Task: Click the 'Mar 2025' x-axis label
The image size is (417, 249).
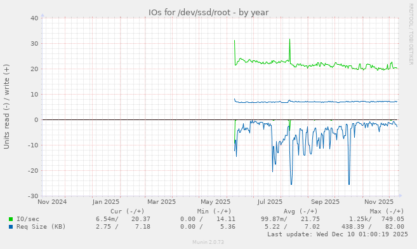Action: tap(161, 202)
